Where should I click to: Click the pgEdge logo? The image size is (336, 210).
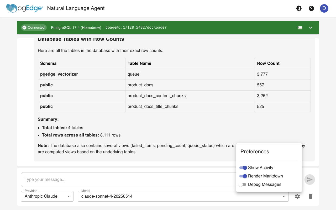click(24, 8)
